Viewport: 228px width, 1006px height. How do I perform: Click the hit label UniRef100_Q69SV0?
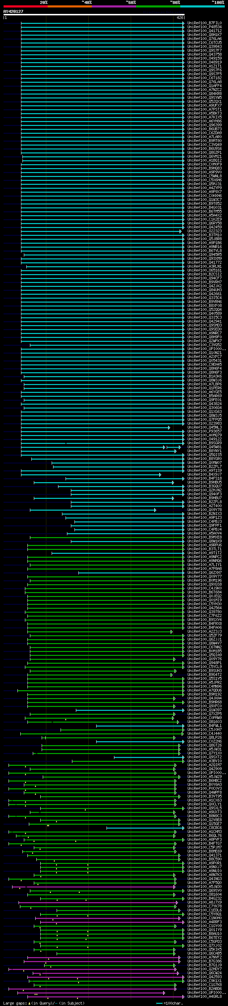coord(204,890)
